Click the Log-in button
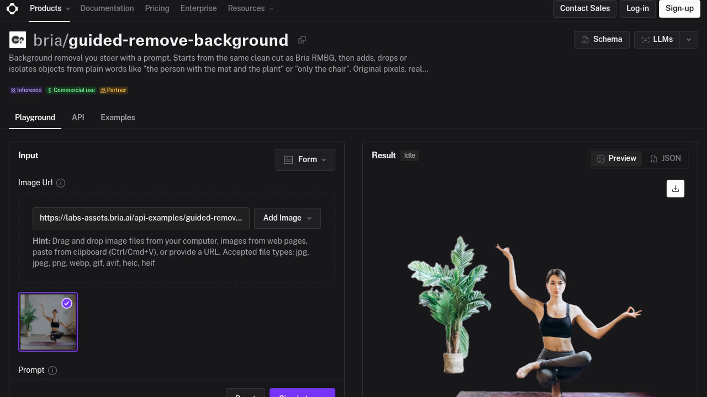 pyautogui.click(x=638, y=8)
